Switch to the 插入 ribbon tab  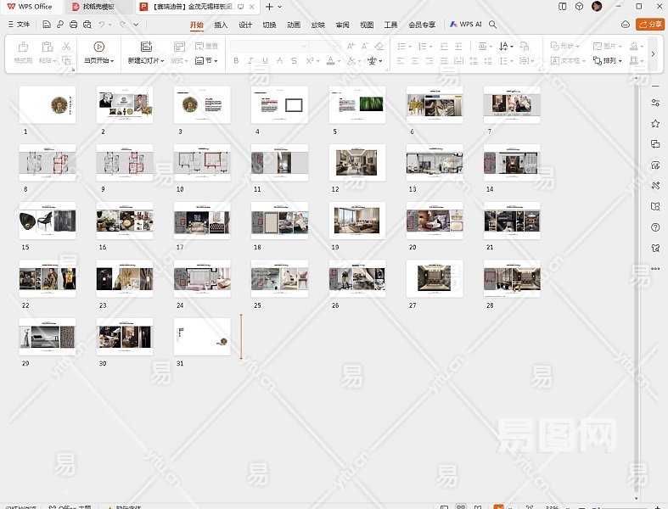coord(221,25)
